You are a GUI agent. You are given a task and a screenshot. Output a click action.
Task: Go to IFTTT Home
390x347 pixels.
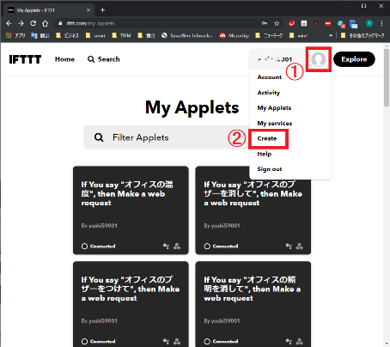pos(64,59)
